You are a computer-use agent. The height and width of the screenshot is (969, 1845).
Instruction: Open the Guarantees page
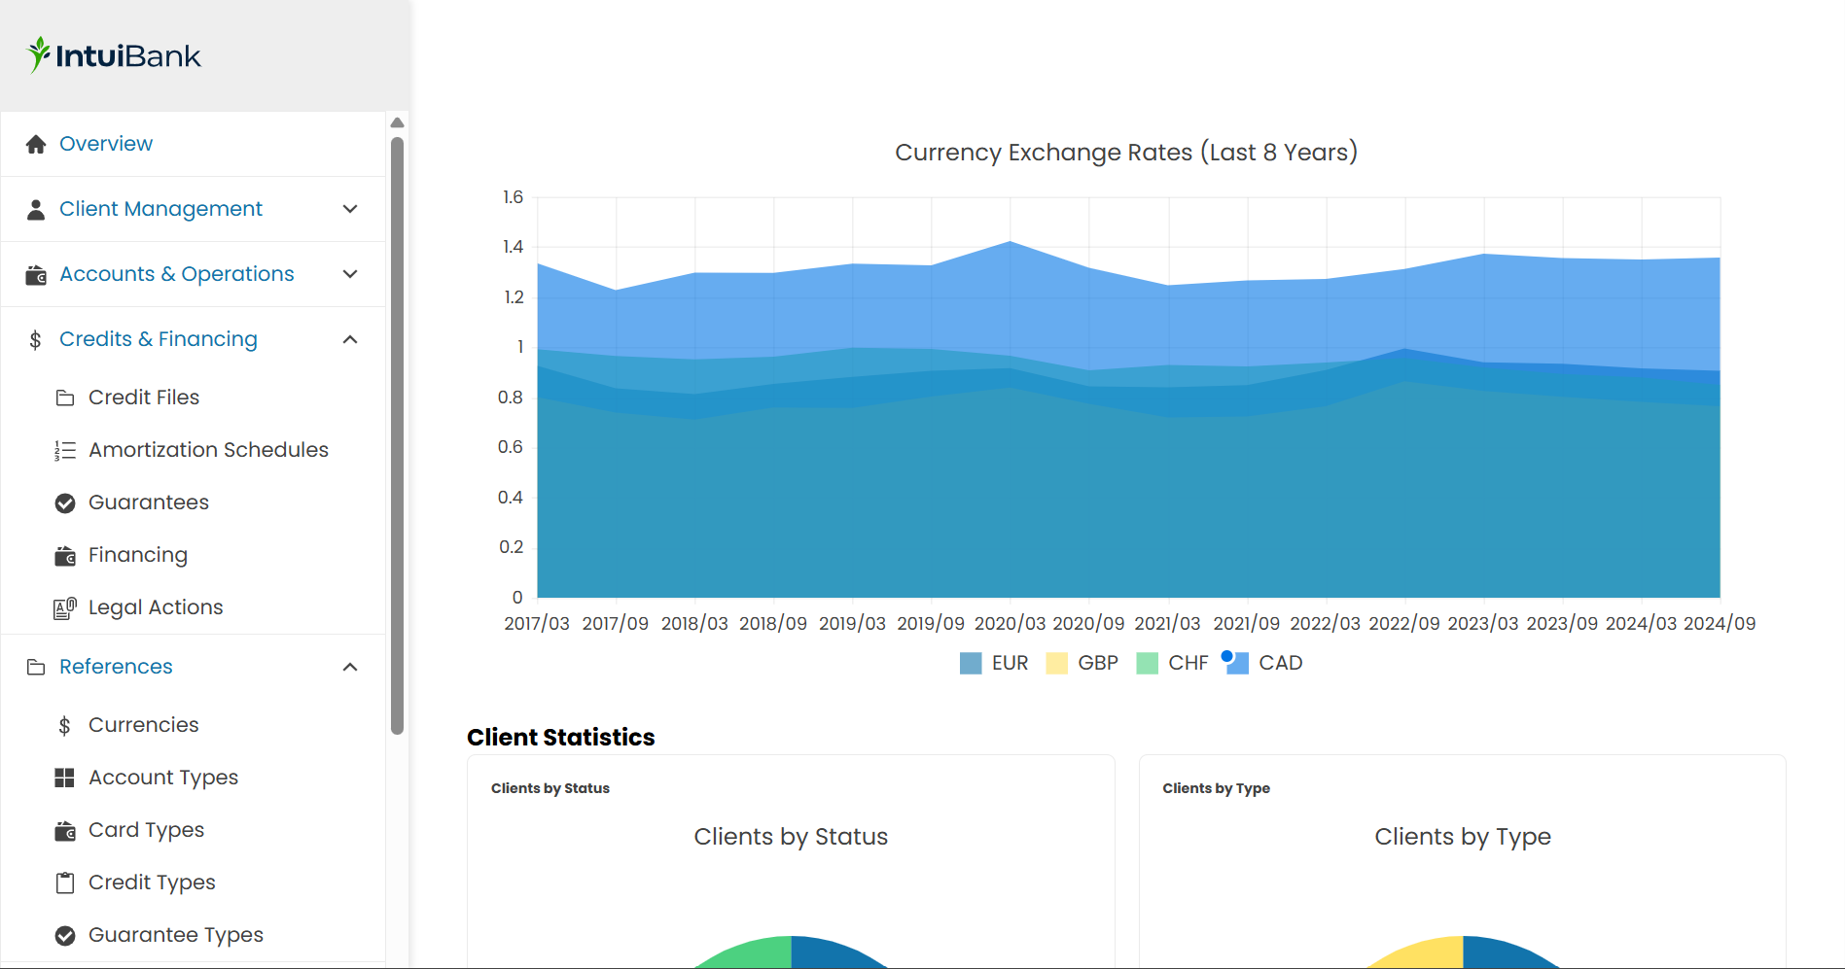(x=149, y=502)
